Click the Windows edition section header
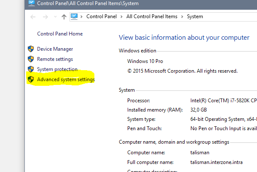The image size is (257, 172). (137, 51)
